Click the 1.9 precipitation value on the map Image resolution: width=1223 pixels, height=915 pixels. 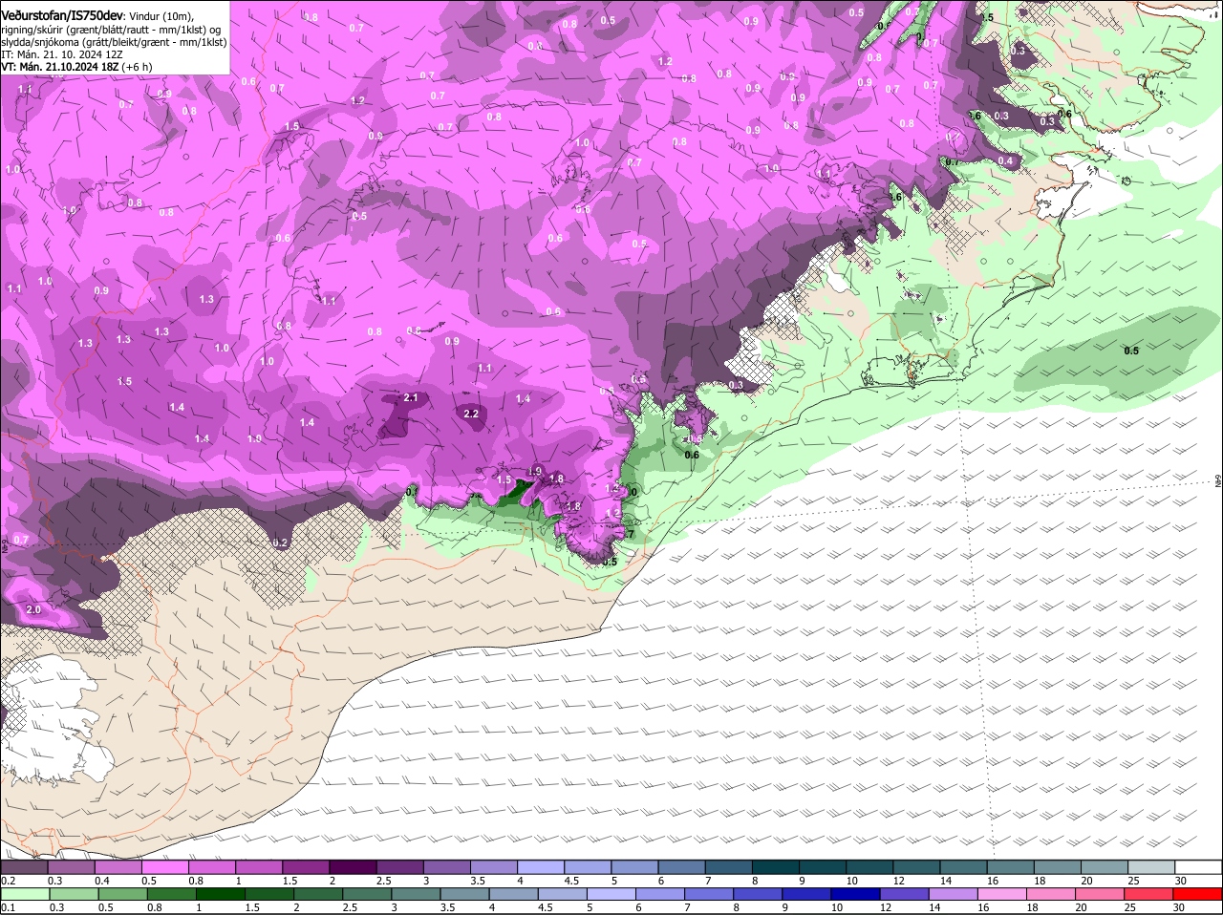click(x=535, y=471)
